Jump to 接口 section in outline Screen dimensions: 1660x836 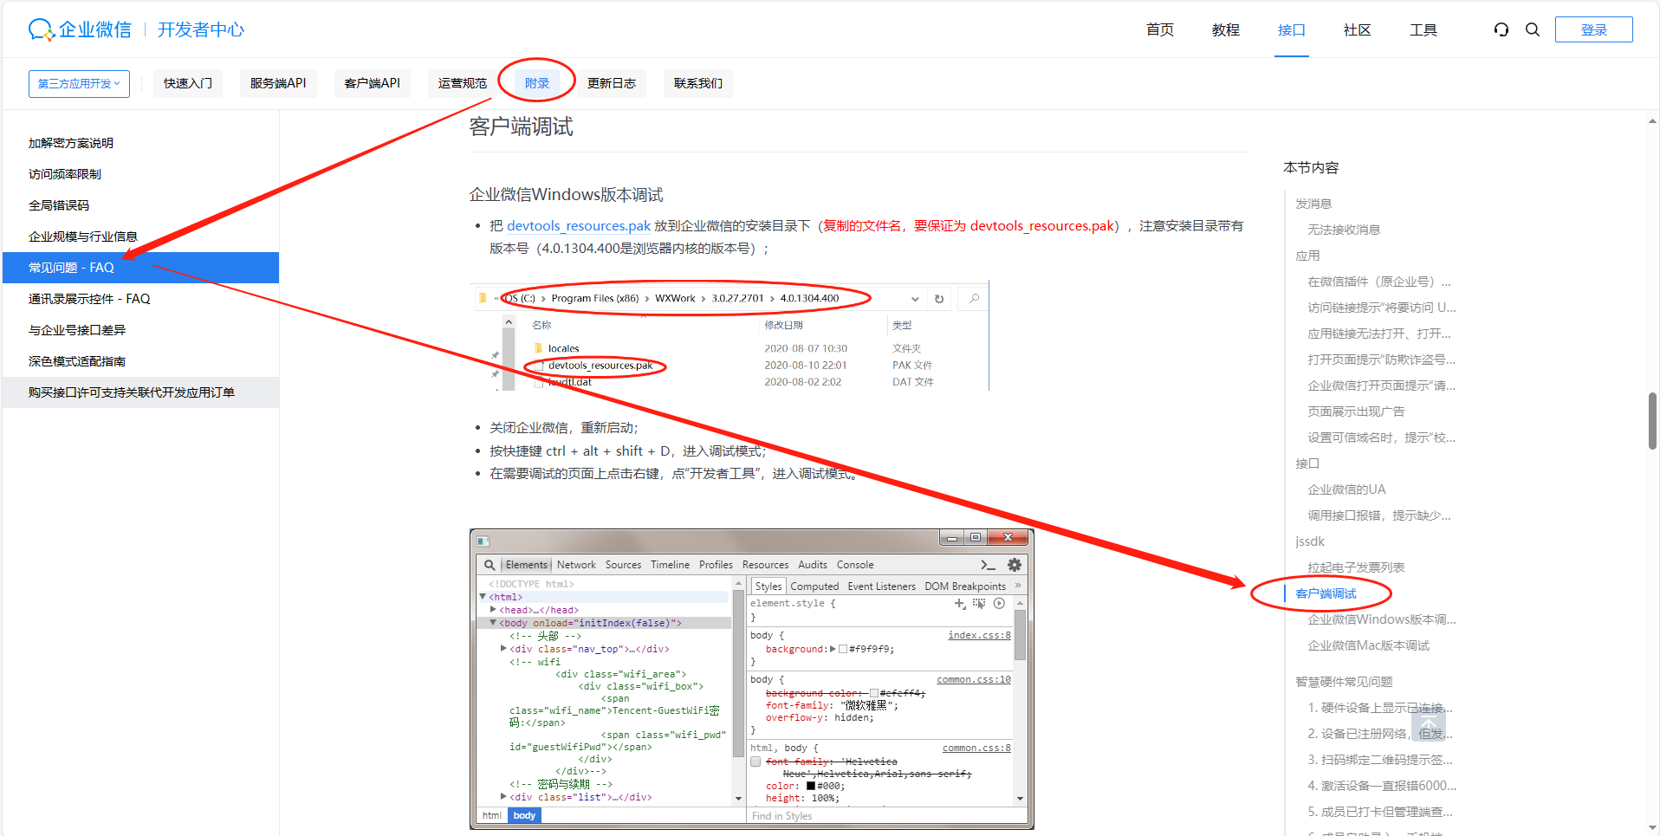(x=1307, y=463)
